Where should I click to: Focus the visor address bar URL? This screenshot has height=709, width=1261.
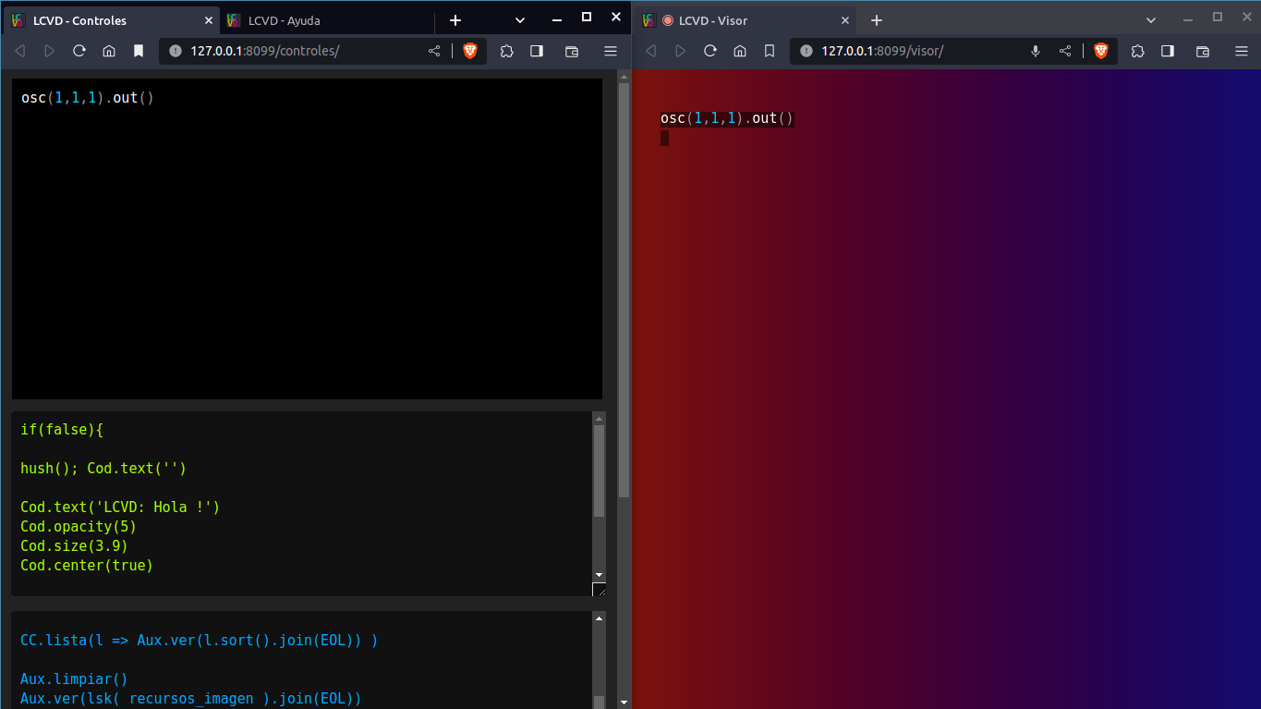[x=882, y=51]
